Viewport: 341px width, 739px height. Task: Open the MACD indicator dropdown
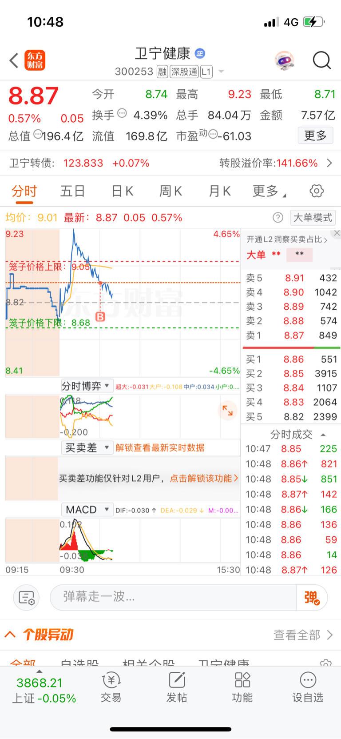click(x=87, y=509)
